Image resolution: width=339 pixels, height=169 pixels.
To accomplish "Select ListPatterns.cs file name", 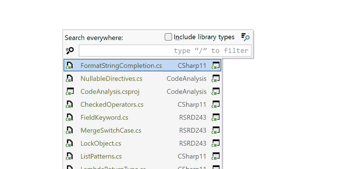I will [101, 156].
